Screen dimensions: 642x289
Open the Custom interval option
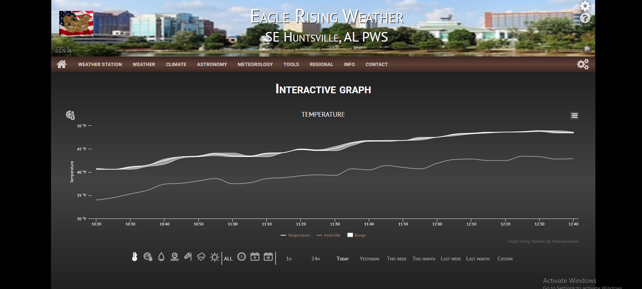pyautogui.click(x=505, y=259)
